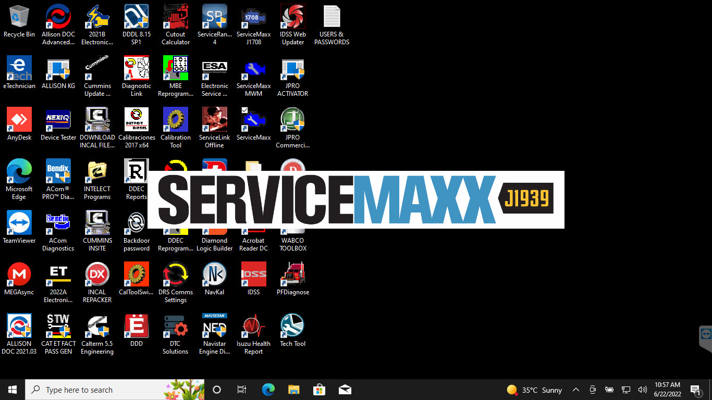Open 2021B Electronic shortcut
This screenshot has height=400, width=712.
pyautogui.click(x=97, y=24)
